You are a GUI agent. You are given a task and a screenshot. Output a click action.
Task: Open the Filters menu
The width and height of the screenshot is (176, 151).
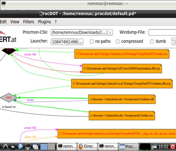(28, 22)
